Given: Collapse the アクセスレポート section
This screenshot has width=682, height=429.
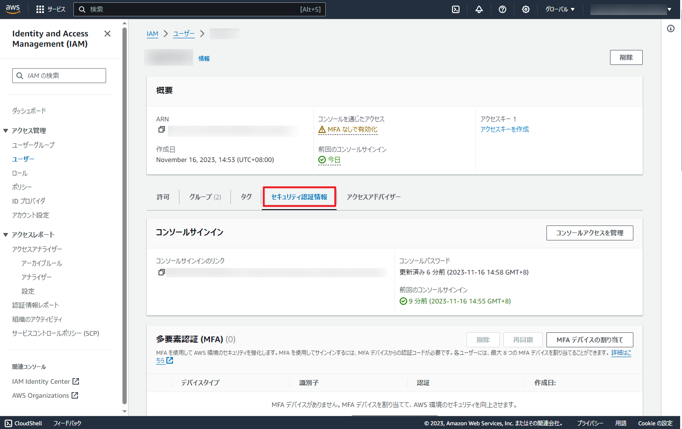Looking at the screenshot, I should click(6, 235).
